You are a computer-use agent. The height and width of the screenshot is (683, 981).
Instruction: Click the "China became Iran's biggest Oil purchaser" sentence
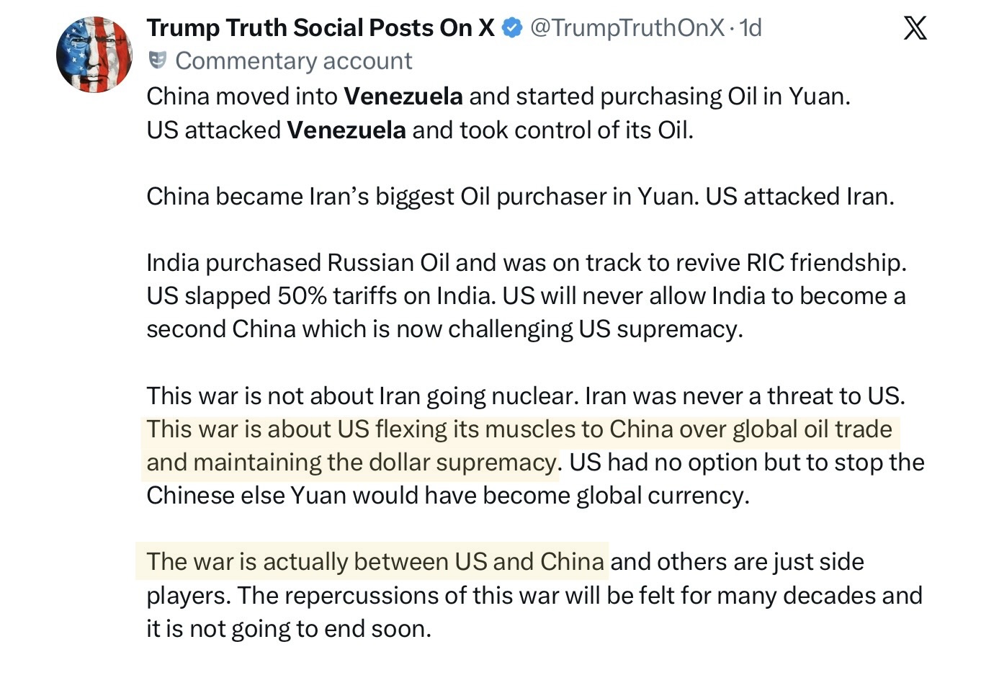click(422, 197)
